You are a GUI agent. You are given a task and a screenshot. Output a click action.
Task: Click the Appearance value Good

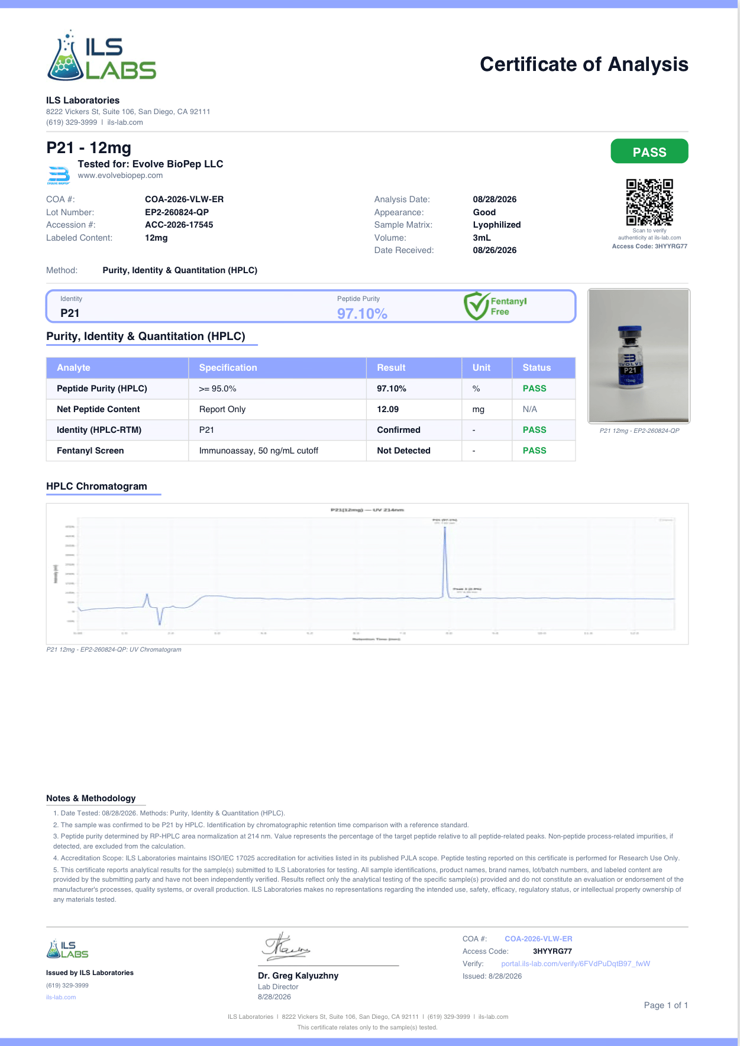point(484,212)
